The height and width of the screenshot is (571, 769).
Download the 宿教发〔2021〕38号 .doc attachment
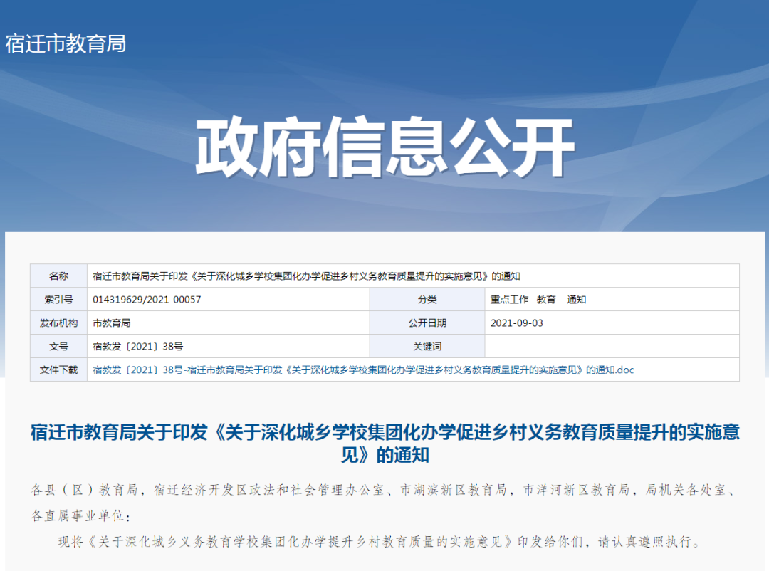click(x=363, y=370)
